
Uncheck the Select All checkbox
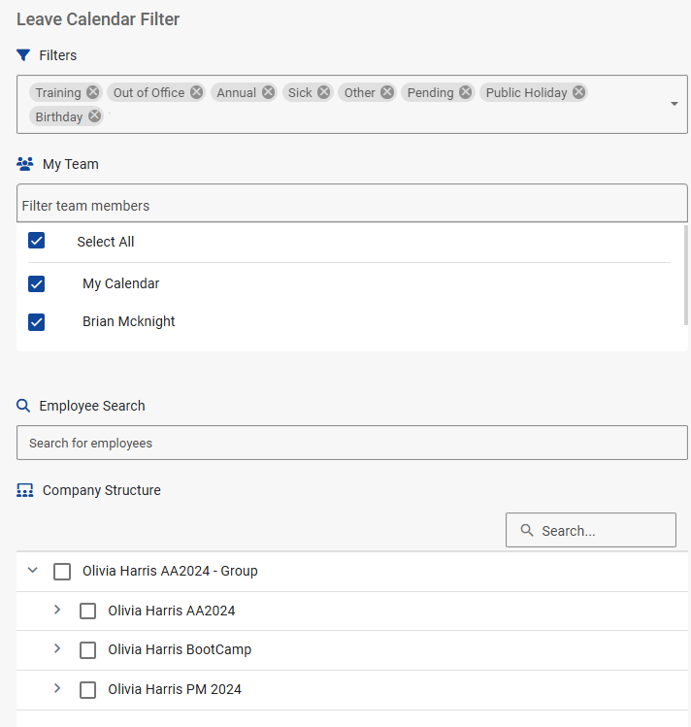37,241
